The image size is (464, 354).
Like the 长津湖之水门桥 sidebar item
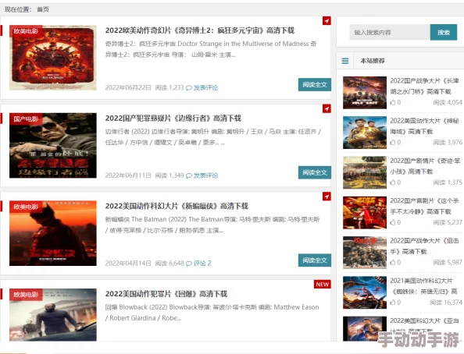(393, 102)
